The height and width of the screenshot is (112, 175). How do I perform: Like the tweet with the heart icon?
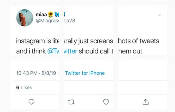[x=106, y=102]
